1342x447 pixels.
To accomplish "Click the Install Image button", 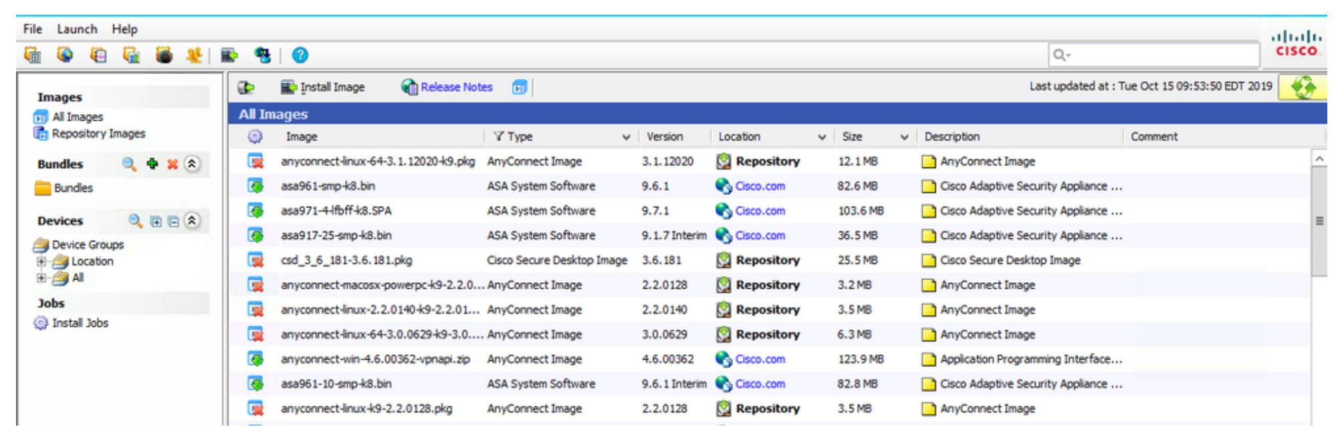I will click(x=323, y=87).
